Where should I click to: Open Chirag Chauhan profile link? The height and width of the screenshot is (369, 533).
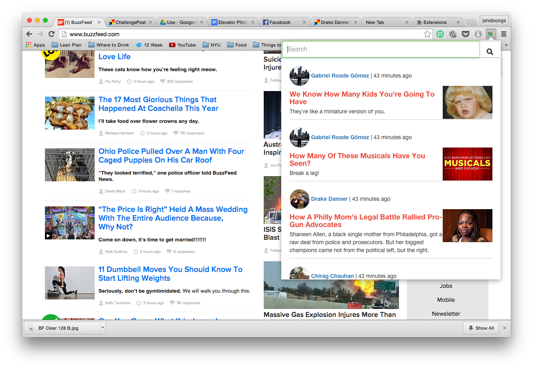coord(333,276)
